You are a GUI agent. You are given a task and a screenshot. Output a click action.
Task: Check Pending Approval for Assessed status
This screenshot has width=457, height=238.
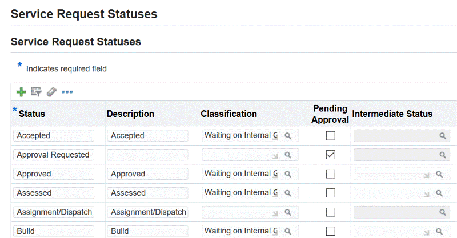pyautogui.click(x=330, y=193)
